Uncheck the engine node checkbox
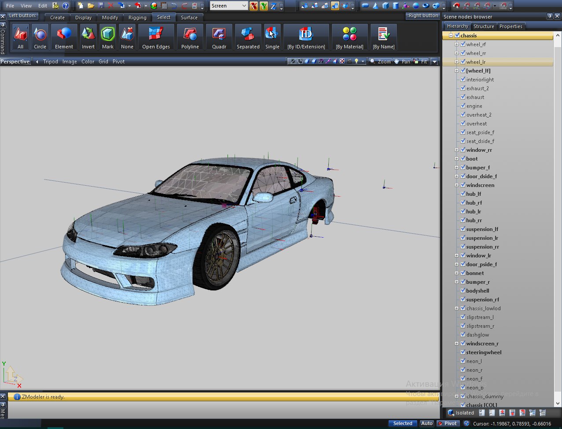Viewport: 562px width, 429px height. (x=463, y=106)
